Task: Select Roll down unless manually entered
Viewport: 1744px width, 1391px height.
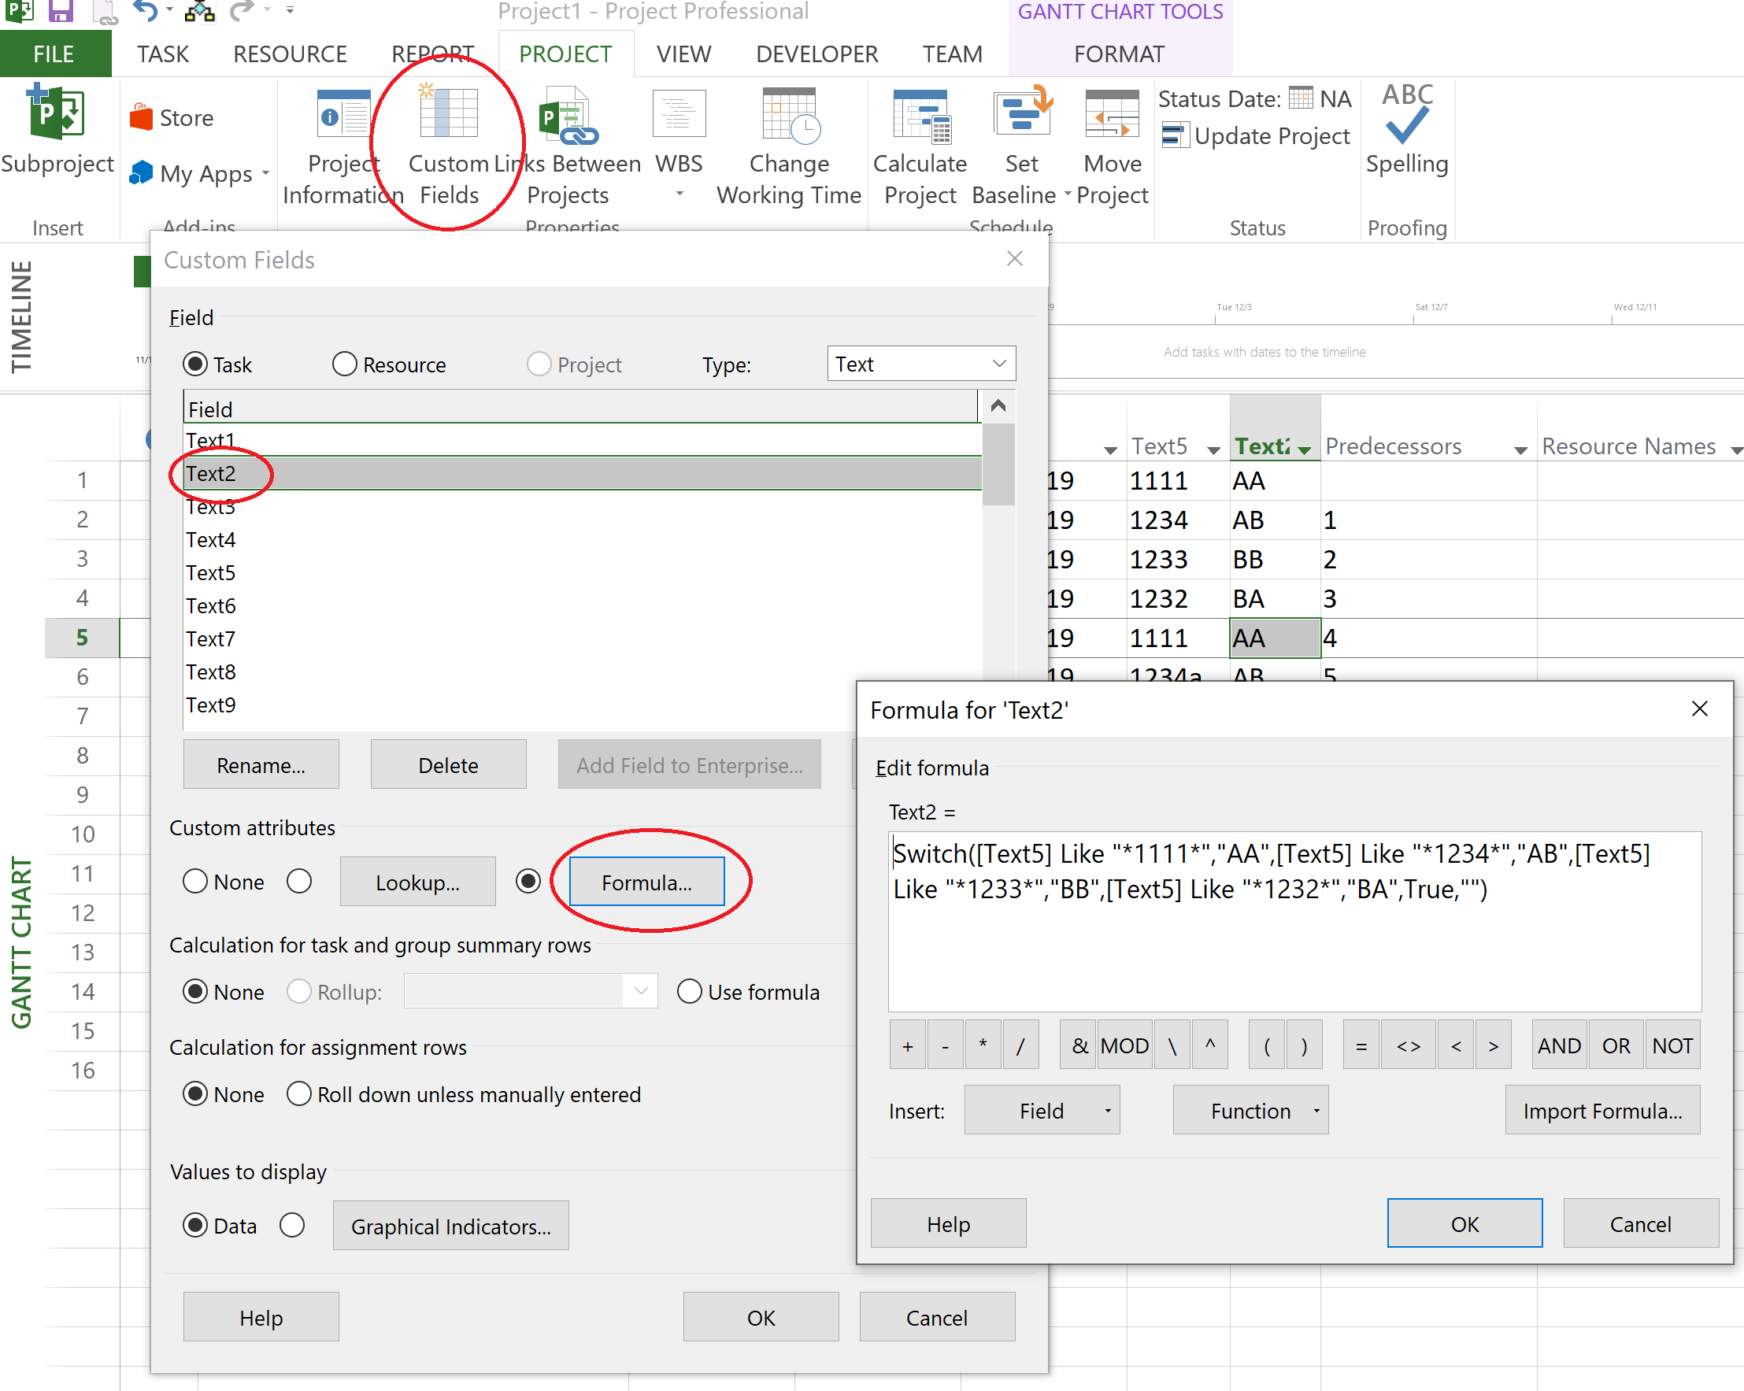Action: (299, 1094)
